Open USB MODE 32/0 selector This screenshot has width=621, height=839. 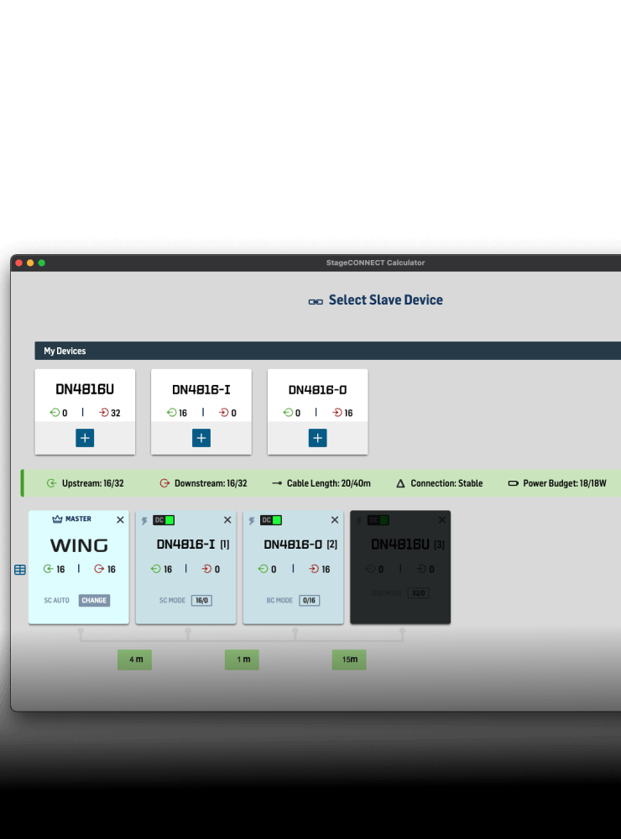(419, 593)
